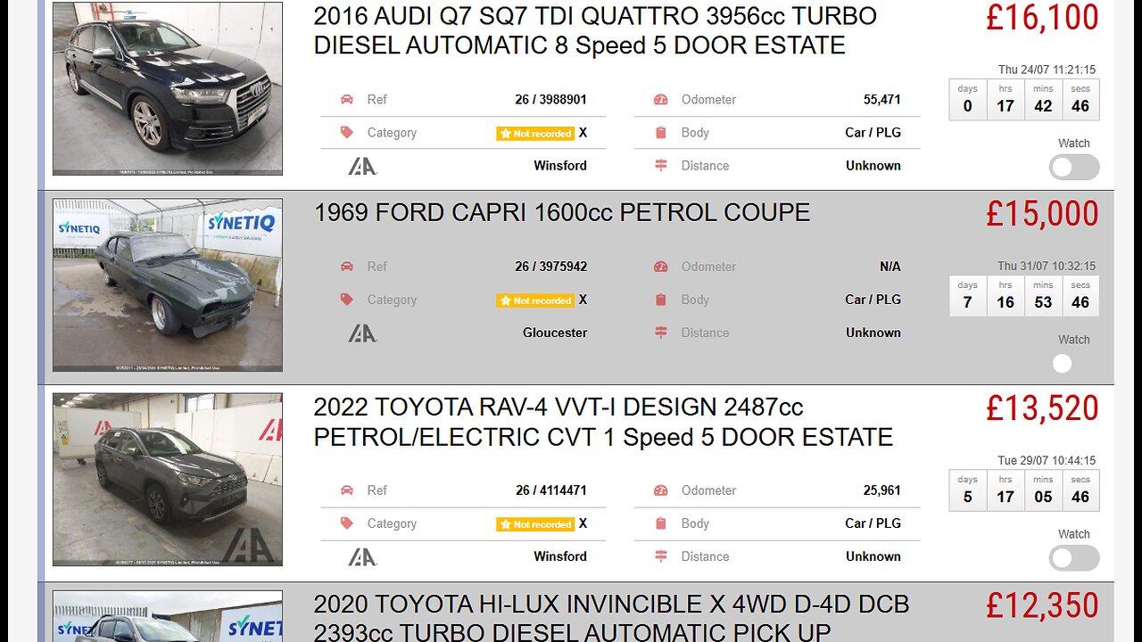Click reference number 26 / 3975942
Viewport: 1142px width, 642px height.
point(550,267)
